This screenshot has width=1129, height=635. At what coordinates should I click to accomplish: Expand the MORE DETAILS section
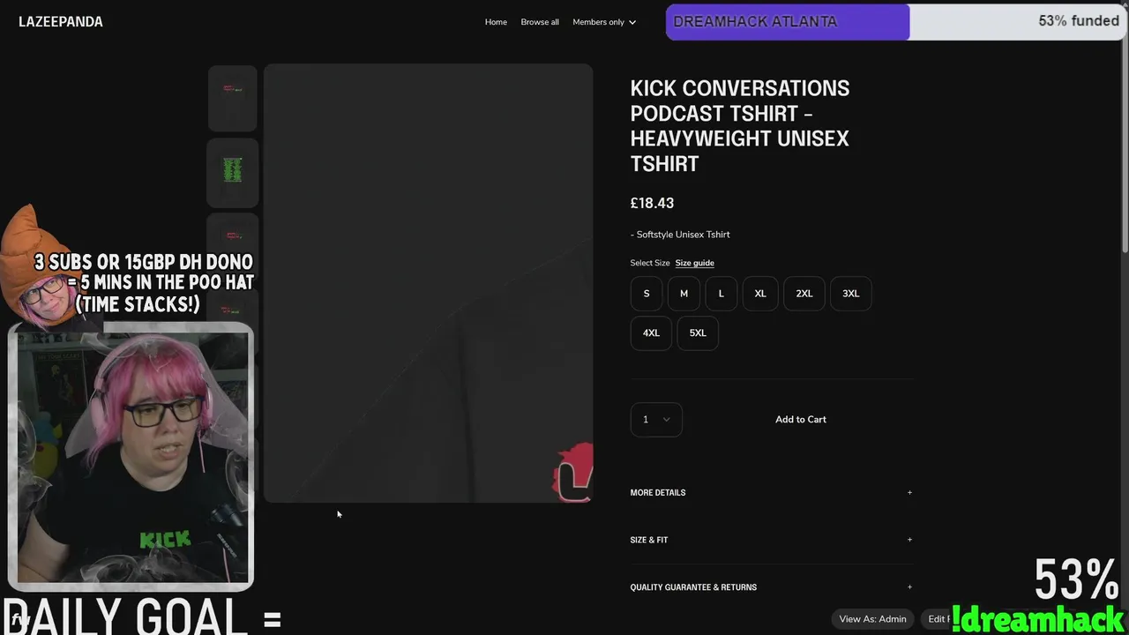(x=771, y=493)
